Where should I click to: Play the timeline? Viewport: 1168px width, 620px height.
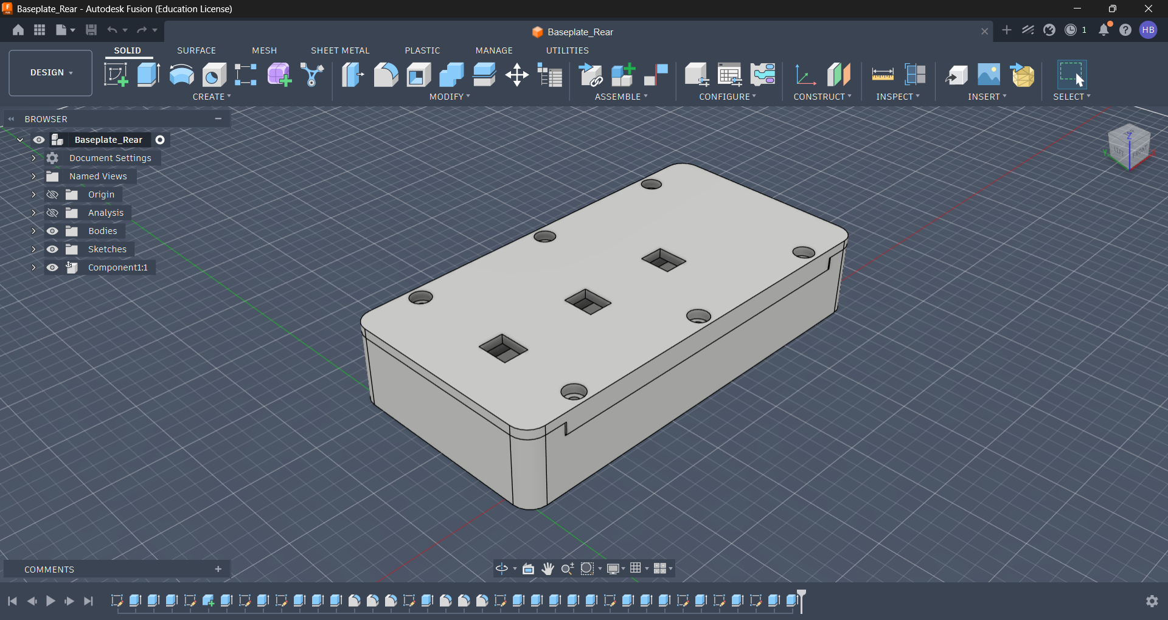(x=50, y=601)
